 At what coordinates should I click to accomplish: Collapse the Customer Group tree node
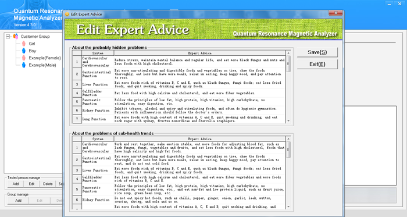(x=8, y=36)
